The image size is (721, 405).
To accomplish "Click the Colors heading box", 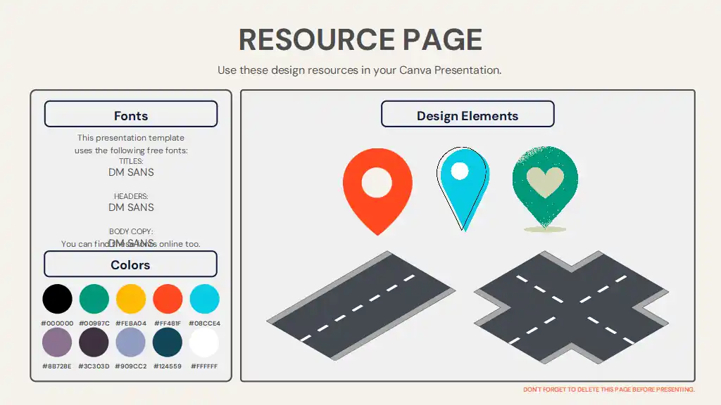I will (x=130, y=264).
